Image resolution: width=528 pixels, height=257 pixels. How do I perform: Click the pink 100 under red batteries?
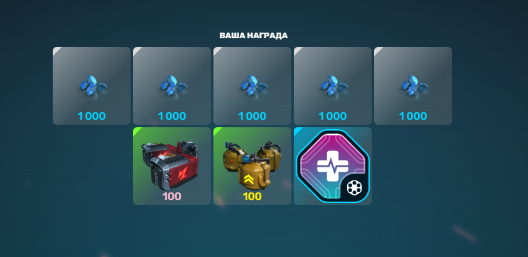tap(172, 196)
